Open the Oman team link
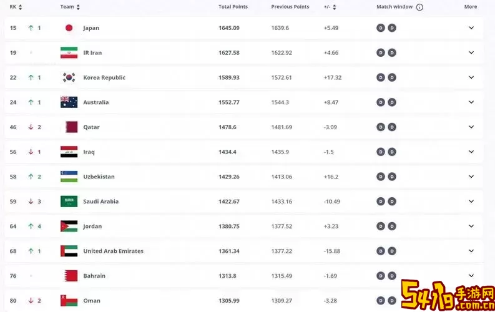The image size is (495, 312). [x=92, y=301]
